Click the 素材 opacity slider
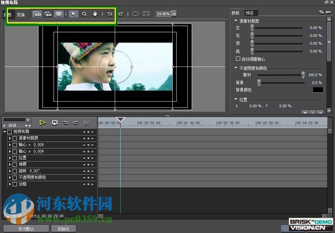The width and height of the screenshot is (335, 233). point(281,75)
